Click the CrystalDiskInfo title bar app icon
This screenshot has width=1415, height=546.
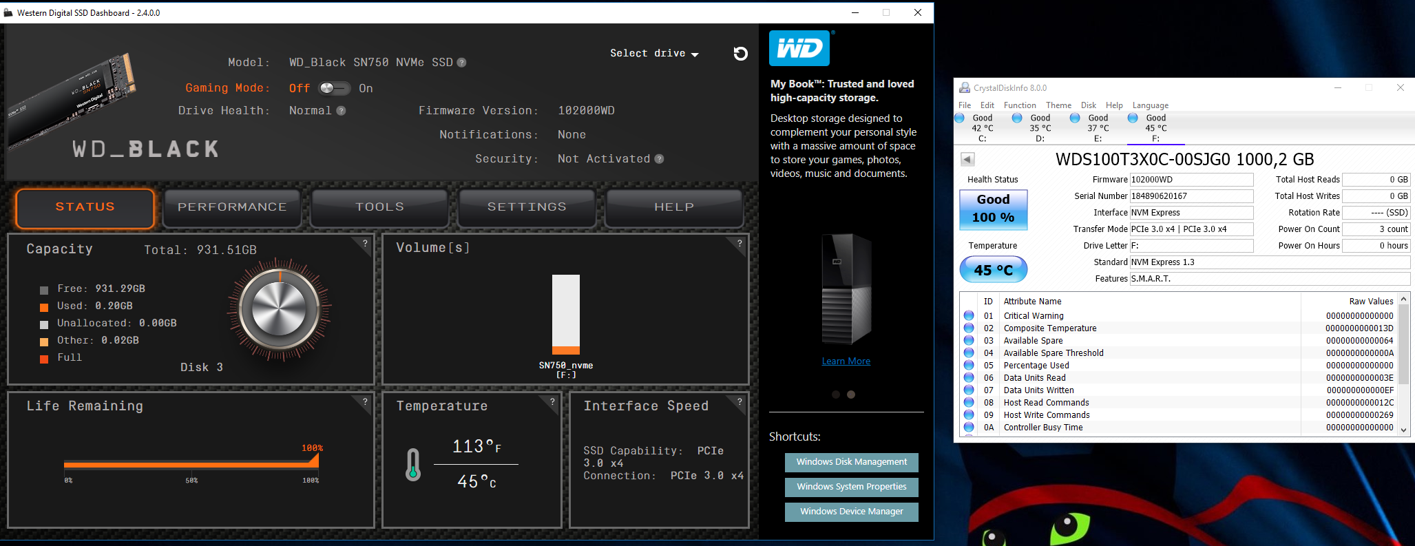pyautogui.click(x=965, y=87)
